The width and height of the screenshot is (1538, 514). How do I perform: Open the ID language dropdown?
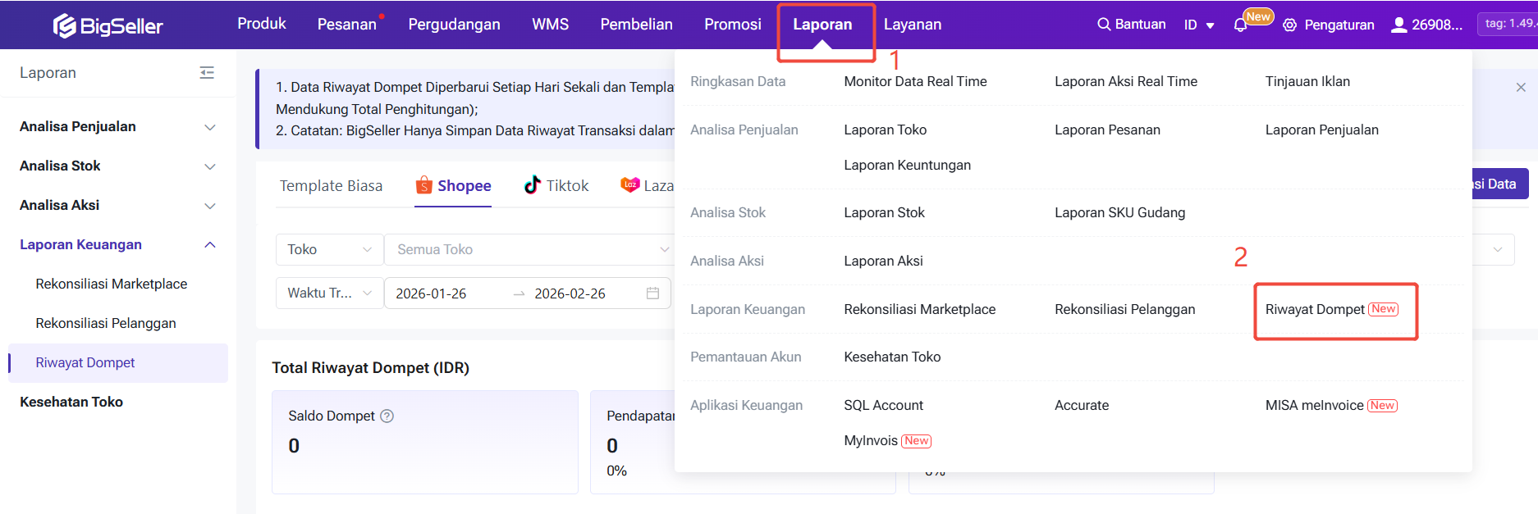pyautogui.click(x=1198, y=25)
